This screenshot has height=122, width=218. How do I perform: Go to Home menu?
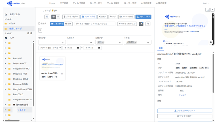pyautogui.click(x=52, y=3)
